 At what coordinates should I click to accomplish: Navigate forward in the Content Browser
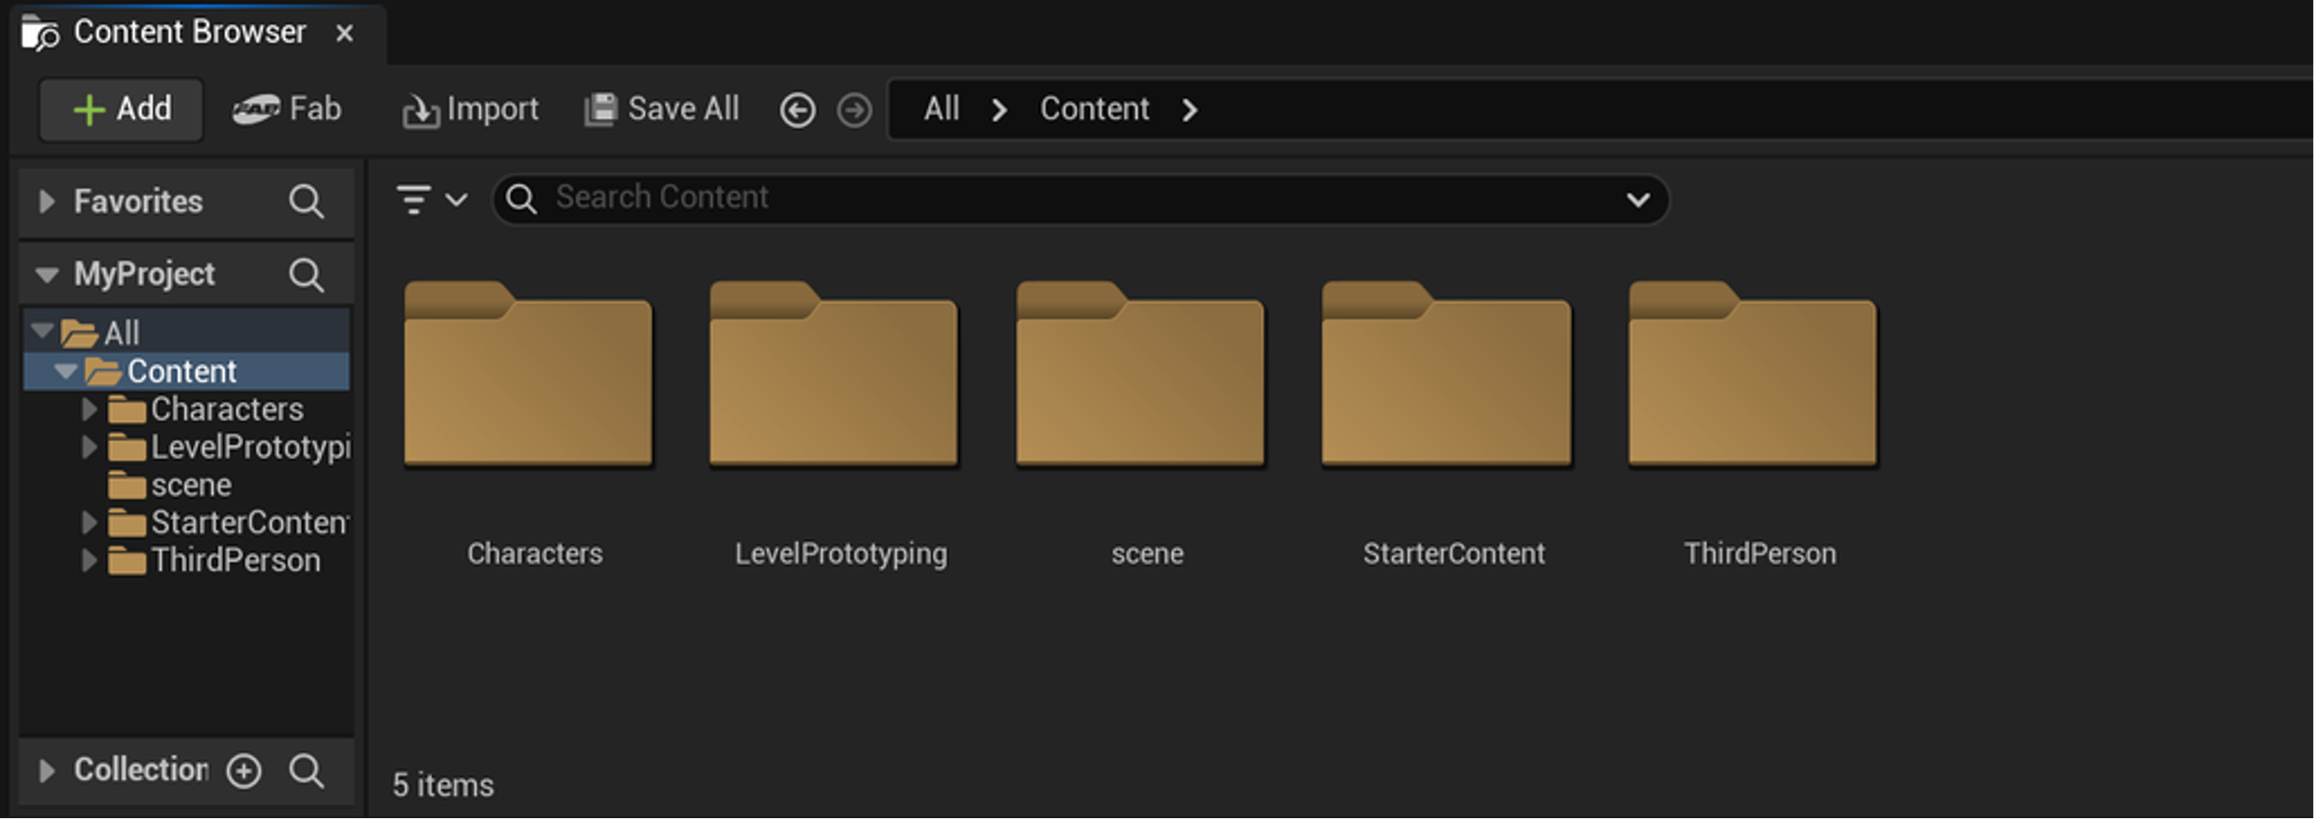pyautogui.click(x=852, y=109)
